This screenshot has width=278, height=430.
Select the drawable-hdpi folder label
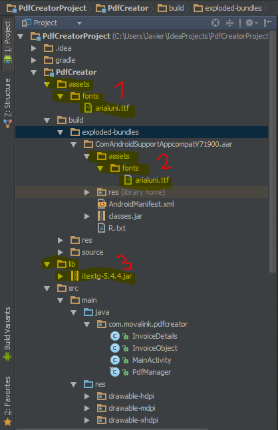pos(131,396)
